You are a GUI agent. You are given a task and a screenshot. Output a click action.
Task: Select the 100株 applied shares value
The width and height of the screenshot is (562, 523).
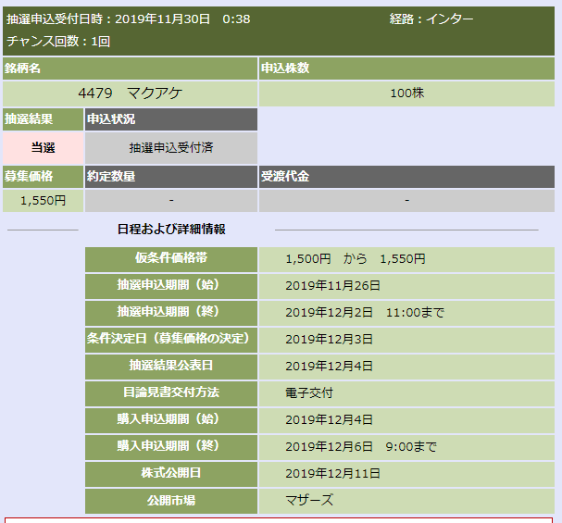(x=406, y=93)
